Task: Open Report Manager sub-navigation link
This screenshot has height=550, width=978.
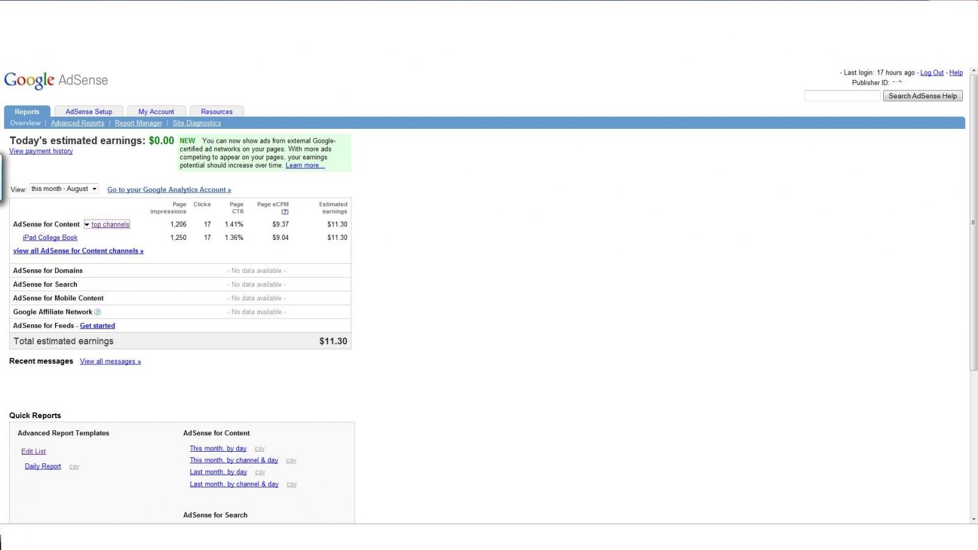Action: (139, 123)
